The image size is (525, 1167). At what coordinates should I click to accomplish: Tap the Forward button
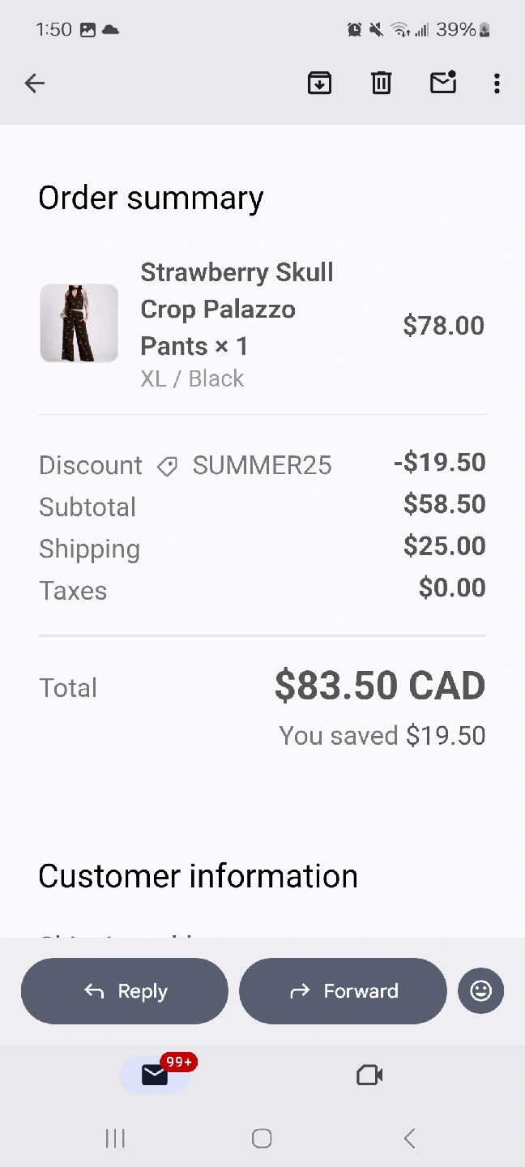343,991
